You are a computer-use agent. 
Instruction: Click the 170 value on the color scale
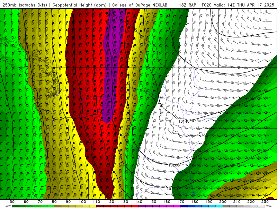click(180, 202)
